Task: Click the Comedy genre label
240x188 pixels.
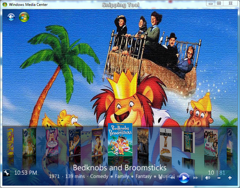Action: (x=99, y=176)
